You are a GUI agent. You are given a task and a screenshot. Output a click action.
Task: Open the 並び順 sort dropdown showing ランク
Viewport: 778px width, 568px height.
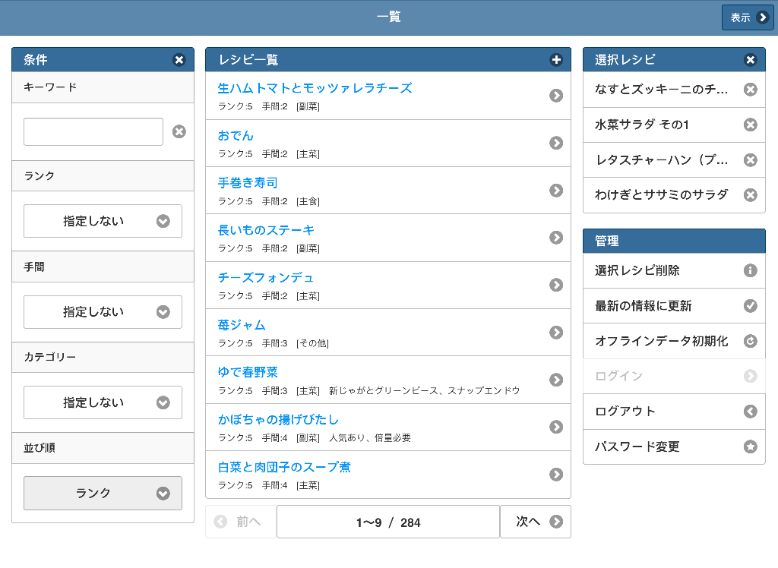tap(103, 493)
